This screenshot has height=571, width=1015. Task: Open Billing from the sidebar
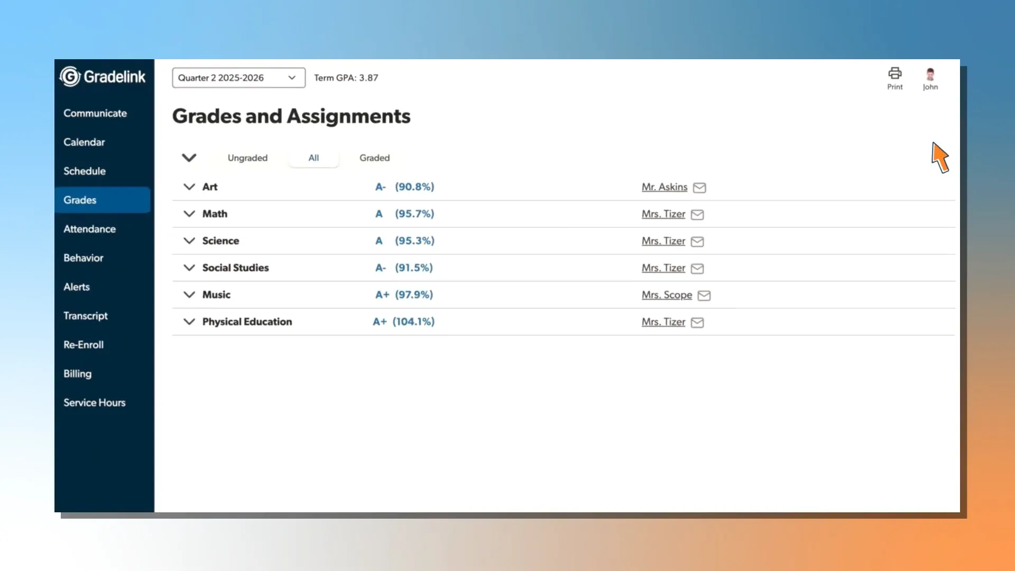[77, 373]
